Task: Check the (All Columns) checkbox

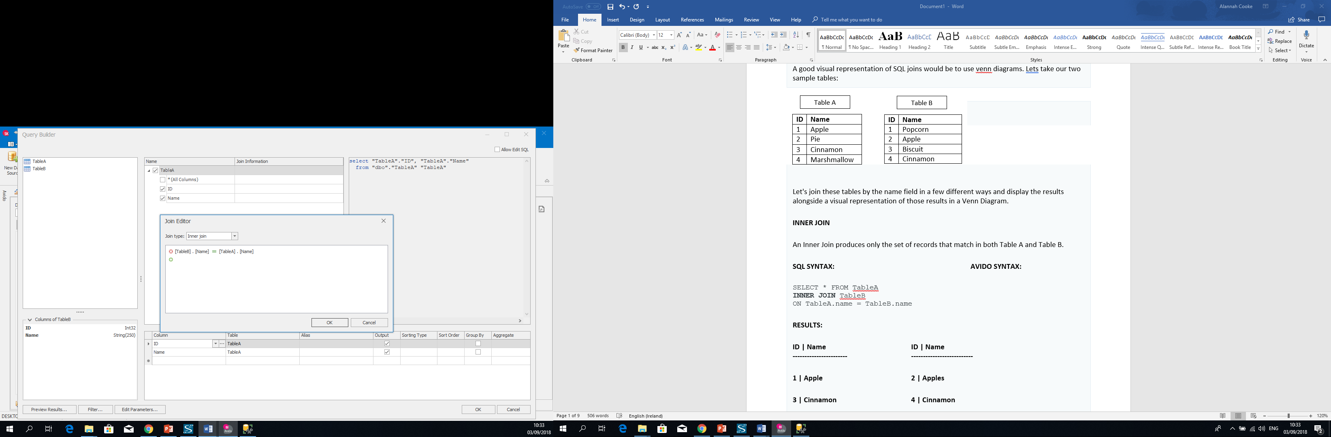Action: 163,179
